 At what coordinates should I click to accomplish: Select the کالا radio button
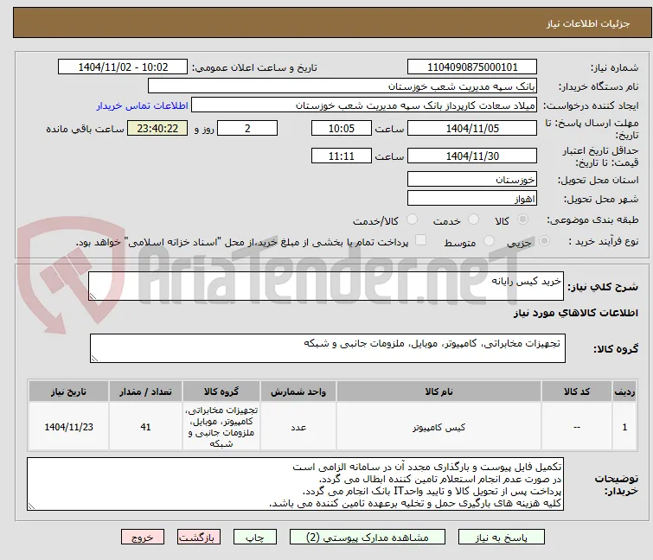point(522,220)
